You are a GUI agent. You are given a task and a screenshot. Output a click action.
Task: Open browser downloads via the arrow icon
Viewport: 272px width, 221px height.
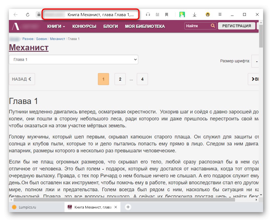click(x=194, y=14)
